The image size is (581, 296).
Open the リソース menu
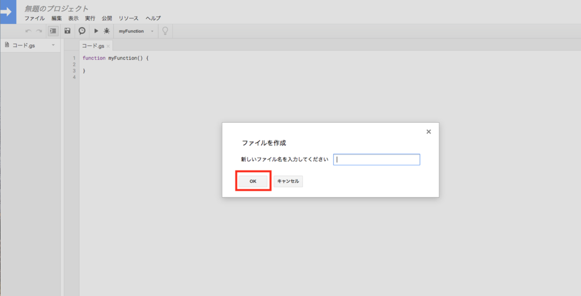pyautogui.click(x=129, y=18)
